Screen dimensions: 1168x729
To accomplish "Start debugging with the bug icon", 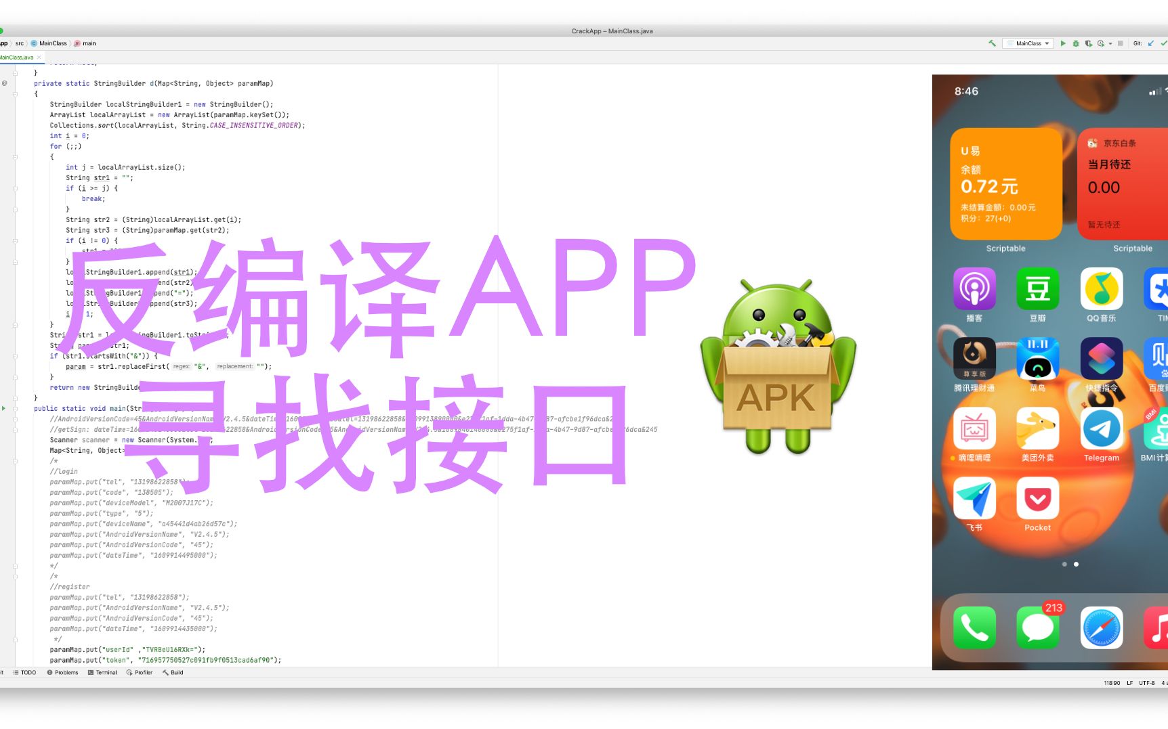I will tap(1076, 43).
